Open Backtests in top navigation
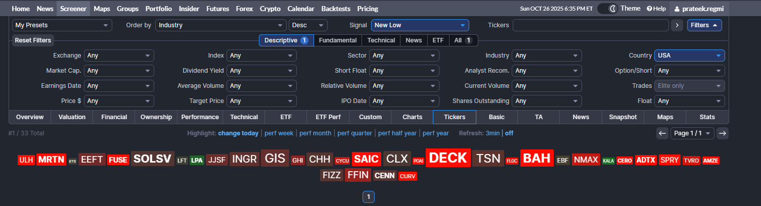This screenshot has width=761, height=206. (335, 9)
